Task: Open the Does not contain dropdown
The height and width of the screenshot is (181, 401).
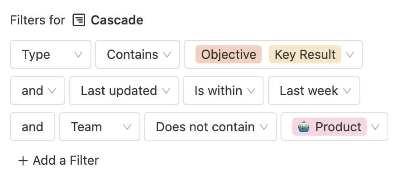Action: pyautogui.click(x=210, y=127)
